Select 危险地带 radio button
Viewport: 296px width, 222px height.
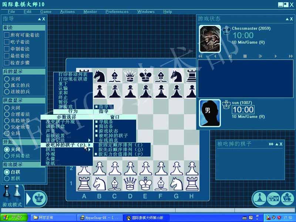coord(7,121)
